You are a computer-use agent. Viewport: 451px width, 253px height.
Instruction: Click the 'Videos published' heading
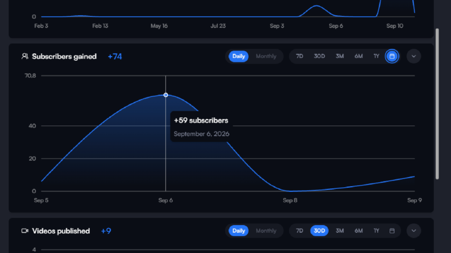[61, 231]
